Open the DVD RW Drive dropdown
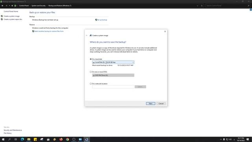Viewport: 252px width, 142px height. point(113,75)
